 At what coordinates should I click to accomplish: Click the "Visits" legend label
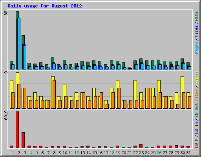click(197, 77)
